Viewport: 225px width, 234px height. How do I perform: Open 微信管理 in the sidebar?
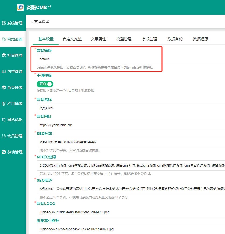[13, 152]
